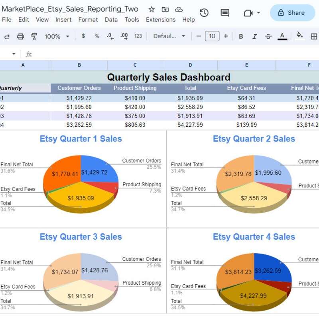Open the Default font dropdown
319x319 pixels.
point(169,36)
